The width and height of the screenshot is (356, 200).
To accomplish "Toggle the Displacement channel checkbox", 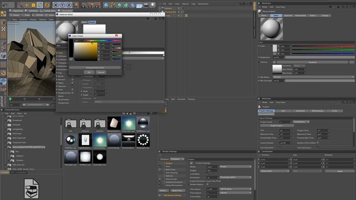I will click(x=72, y=93).
